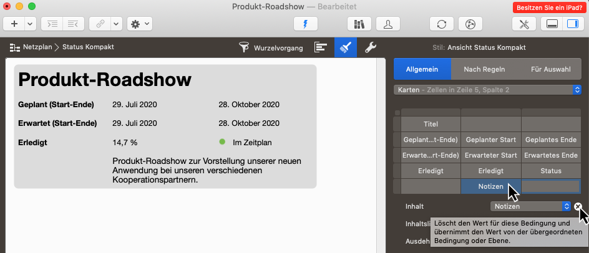Click the resources person icon

(387, 24)
